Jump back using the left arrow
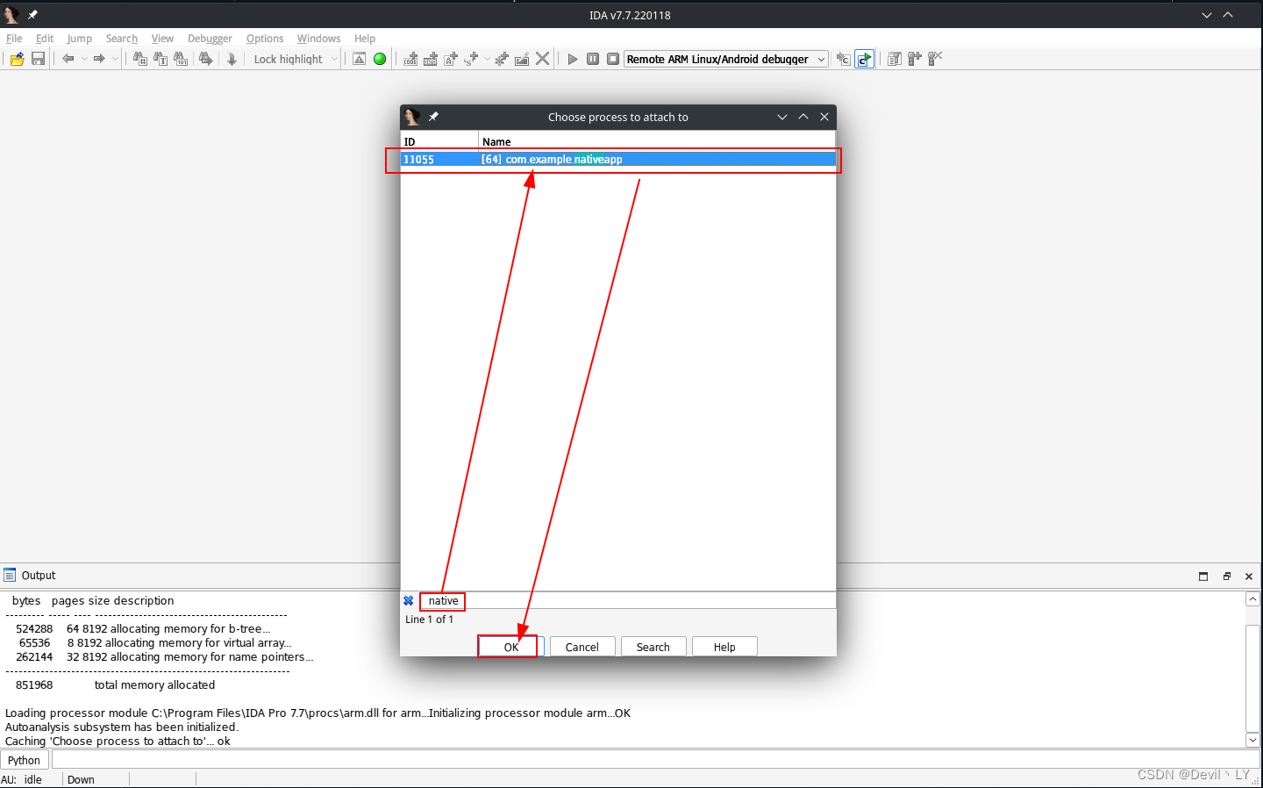Viewport: 1263px width, 788px height. click(x=68, y=59)
